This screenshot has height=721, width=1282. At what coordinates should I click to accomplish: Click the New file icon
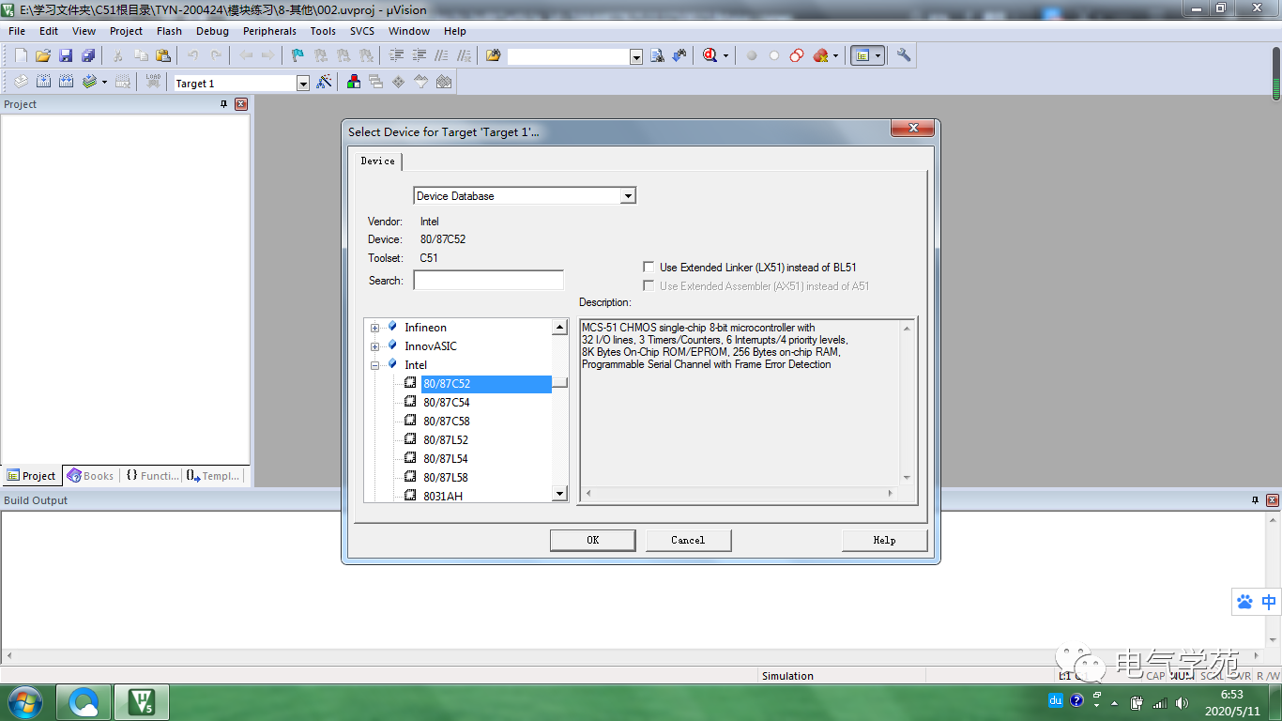(x=21, y=55)
